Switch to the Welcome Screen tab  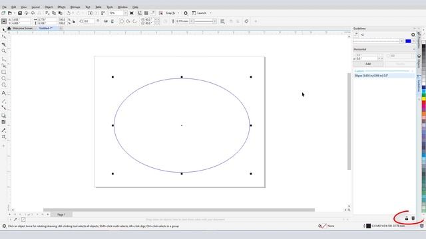tap(23, 28)
